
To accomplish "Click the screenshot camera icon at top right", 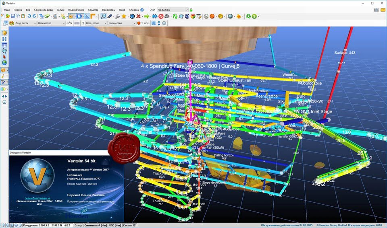I will click(x=376, y=10).
